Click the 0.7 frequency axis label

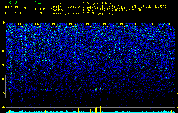[x=2, y=93]
